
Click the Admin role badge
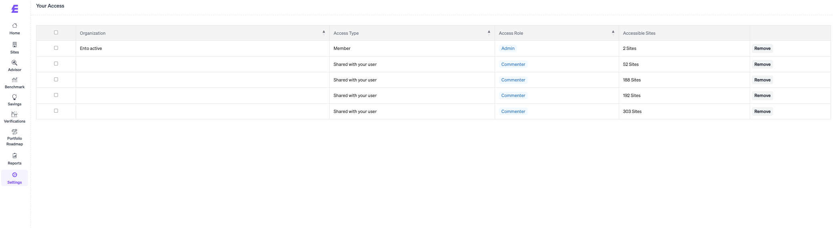508,48
